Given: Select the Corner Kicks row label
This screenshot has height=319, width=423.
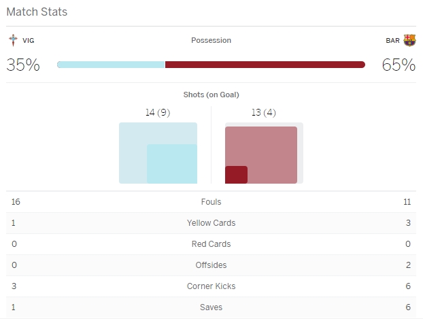Looking at the screenshot, I should click(x=211, y=286).
